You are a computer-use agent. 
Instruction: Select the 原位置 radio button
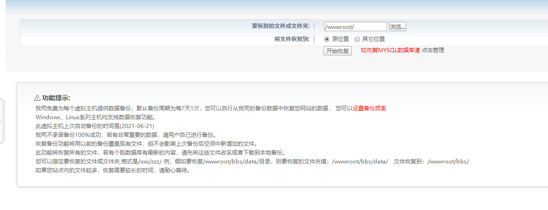click(327, 39)
